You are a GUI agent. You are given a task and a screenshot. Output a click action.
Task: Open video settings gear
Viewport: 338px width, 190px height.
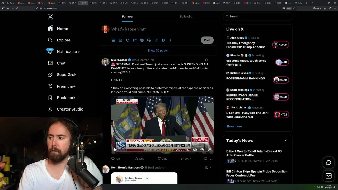(202, 150)
